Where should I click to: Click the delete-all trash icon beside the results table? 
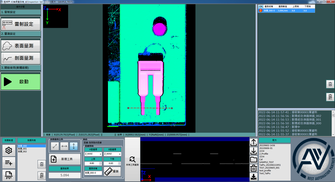(330, 97)
